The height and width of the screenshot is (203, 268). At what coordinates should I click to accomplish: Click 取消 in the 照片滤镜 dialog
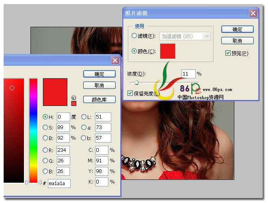click(x=238, y=41)
